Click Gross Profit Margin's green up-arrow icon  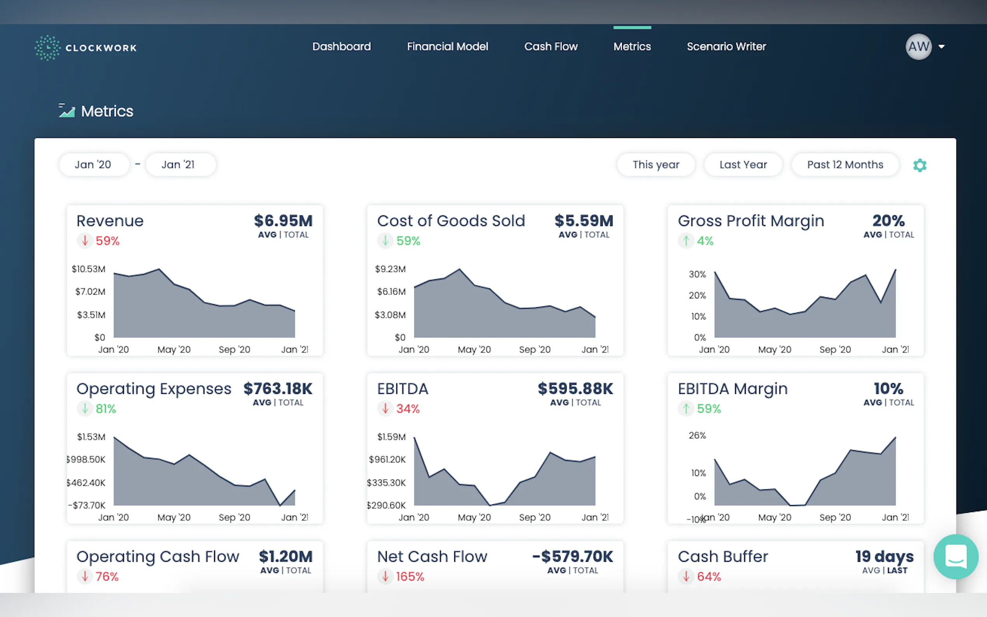pyautogui.click(x=686, y=241)
